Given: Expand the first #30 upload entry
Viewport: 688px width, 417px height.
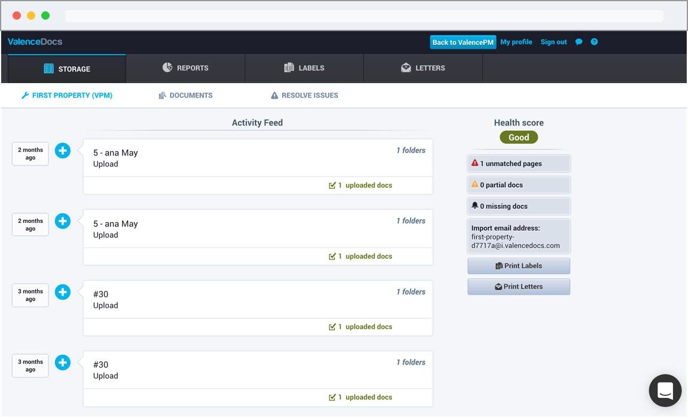Looking at the screenshot, I should pyautogui.click(x=63, y=292).
